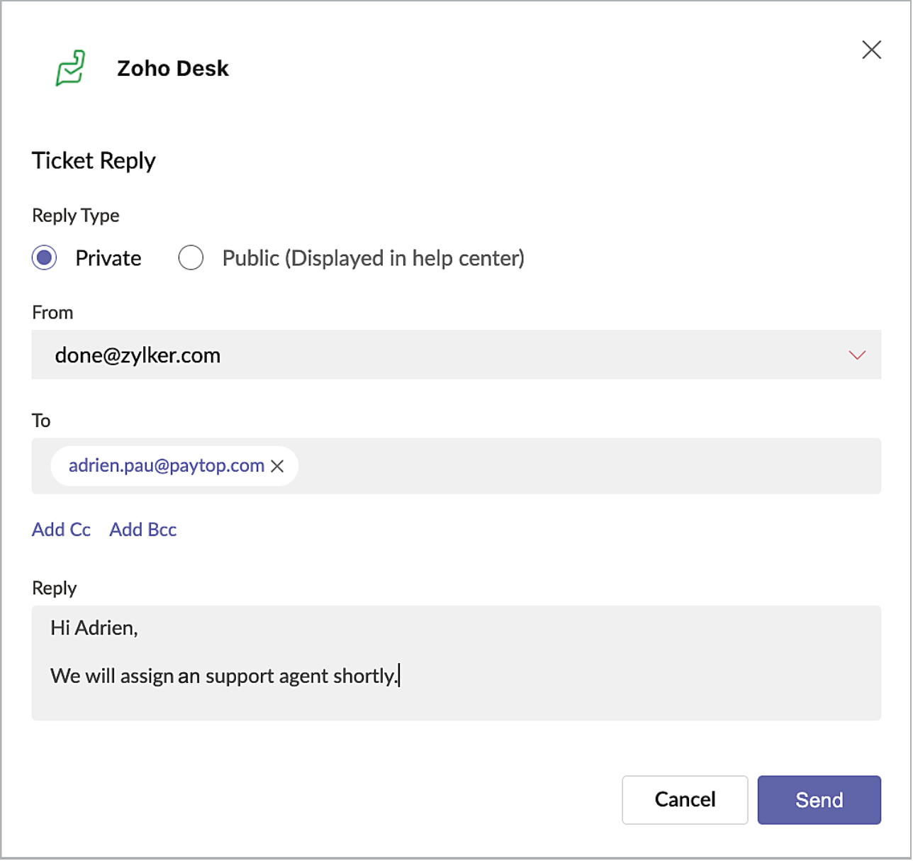Click the adrien.pau@paytop.com email chip
Screen dimensions: 913x861
pos(166,466)
